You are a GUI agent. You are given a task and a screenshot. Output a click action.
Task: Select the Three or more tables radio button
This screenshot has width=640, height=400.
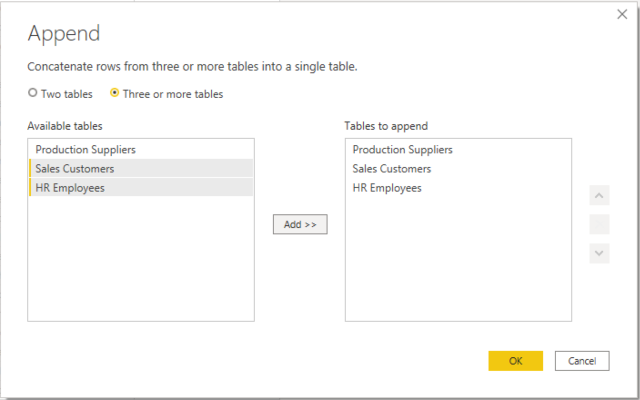coord(114,92)
